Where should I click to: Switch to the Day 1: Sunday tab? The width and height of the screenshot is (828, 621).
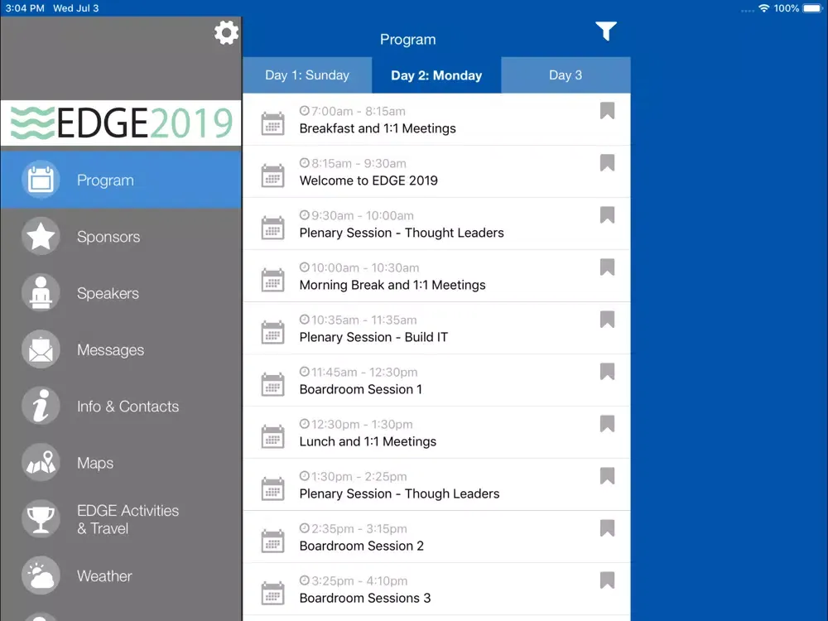(x=307, y=75)
